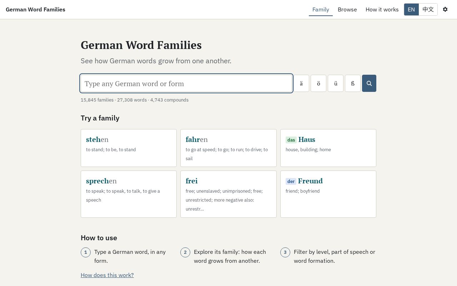Open the frei family card
Viewport: 457px width, 286px height.
pos(228,194)
